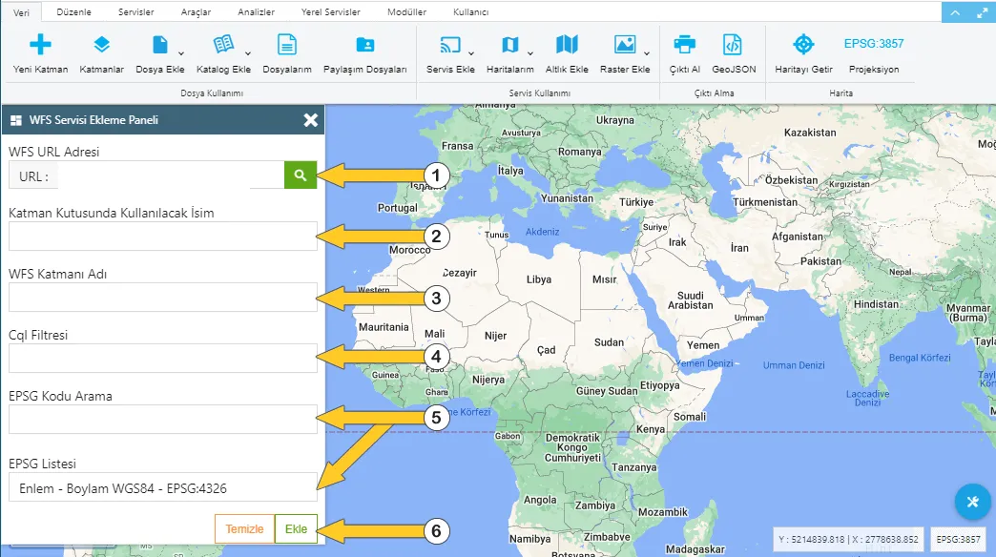Click into the WFS URL input field
The width and height of the screenshot is (996, 557).
point(171,175)
